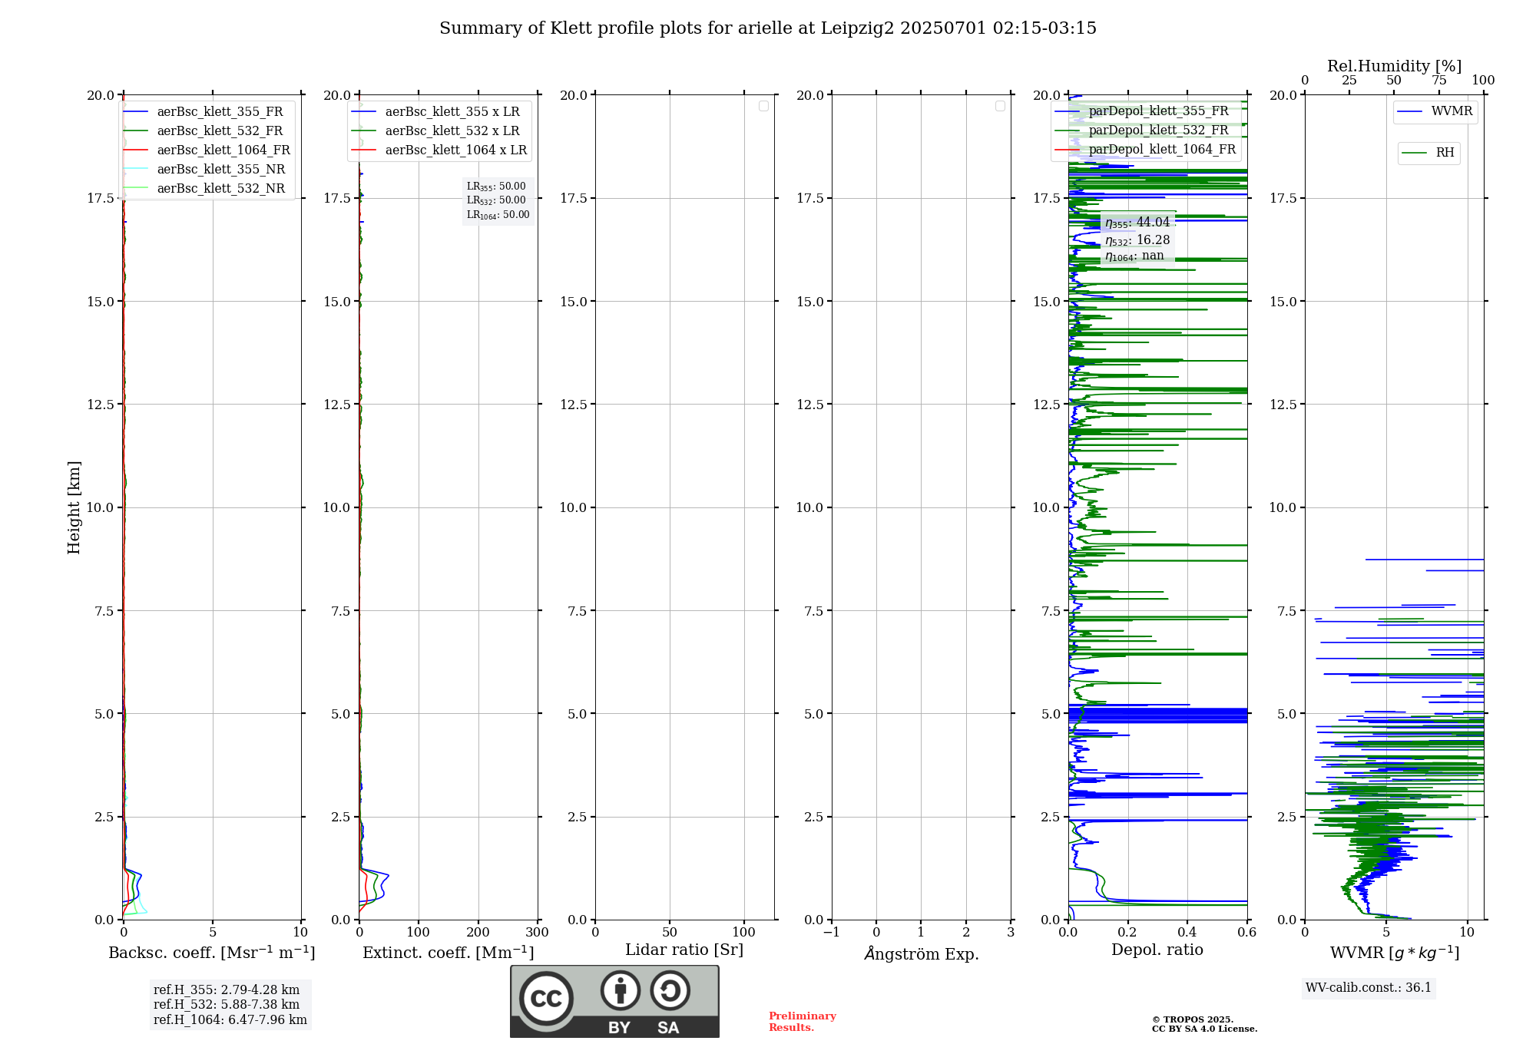Screen dimensions: 1536x1044
Task: Click the blue depolarization band at 5.0 km
Action: pos(1158,715)
